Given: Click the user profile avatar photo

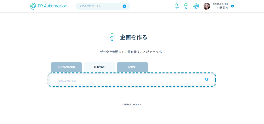Looking at the screenshot, I should coord(207,6).
